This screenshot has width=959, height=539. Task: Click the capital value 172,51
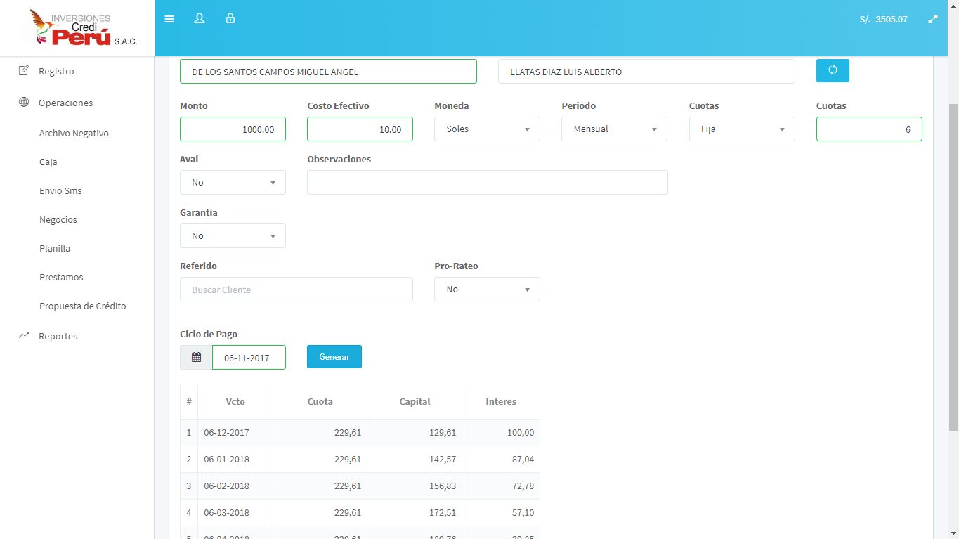click(443, 513)
